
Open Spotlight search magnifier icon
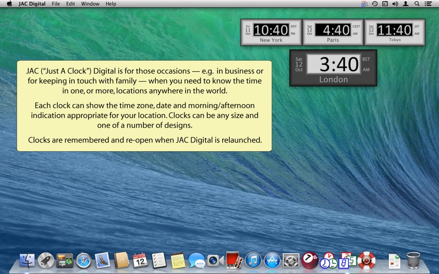(x=417, y=4)
